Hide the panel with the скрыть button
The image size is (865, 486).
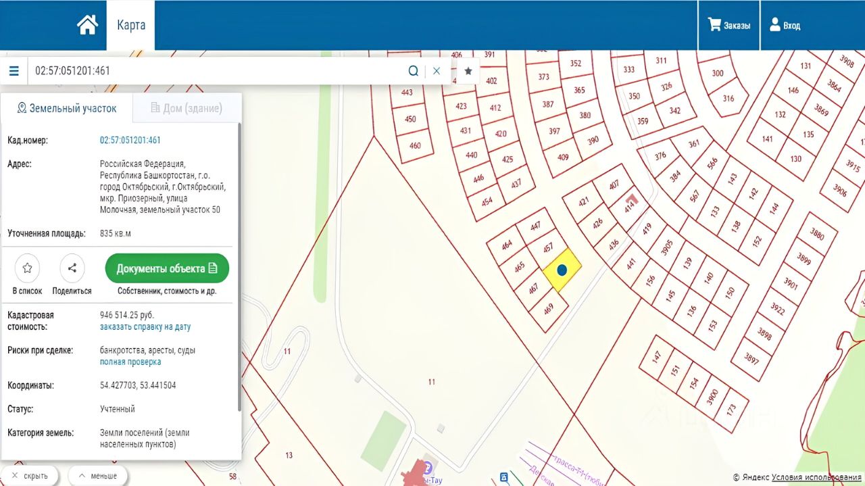tap(30, 476)
